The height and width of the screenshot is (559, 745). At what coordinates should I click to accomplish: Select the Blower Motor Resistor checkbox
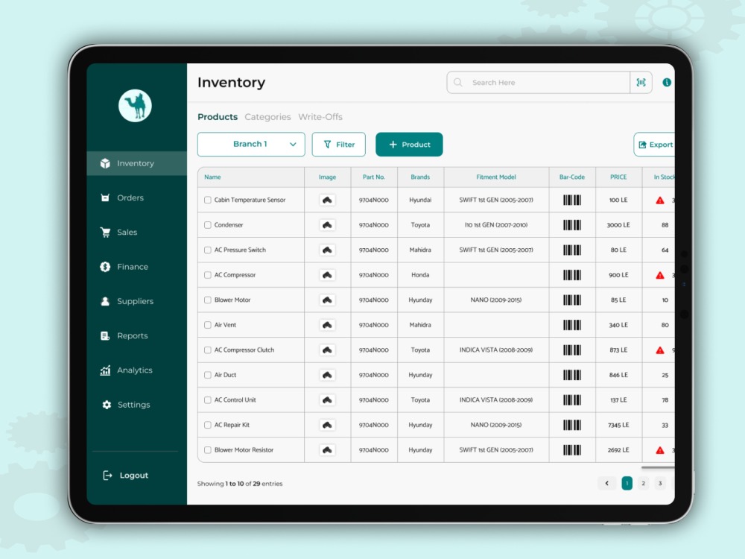tap(208, 450)
